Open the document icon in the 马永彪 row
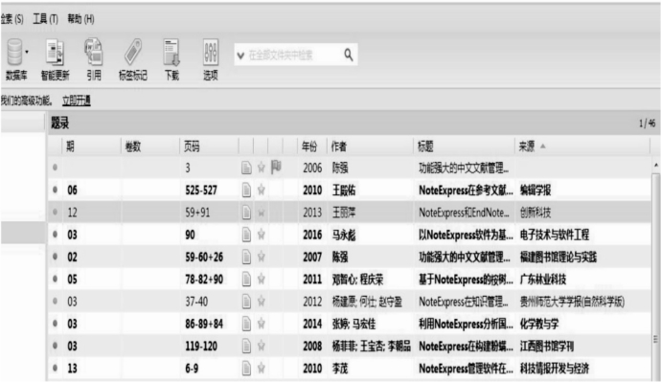 pos(246,235)
